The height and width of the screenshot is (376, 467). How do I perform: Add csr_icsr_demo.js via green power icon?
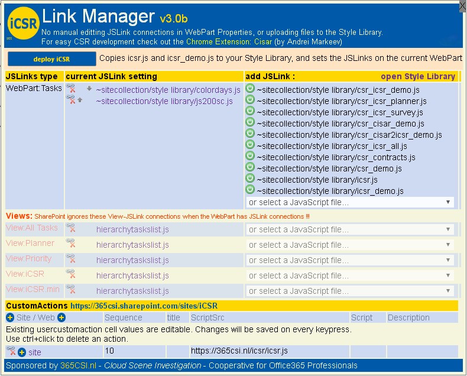pyautogui.click(x=250, y=88)
